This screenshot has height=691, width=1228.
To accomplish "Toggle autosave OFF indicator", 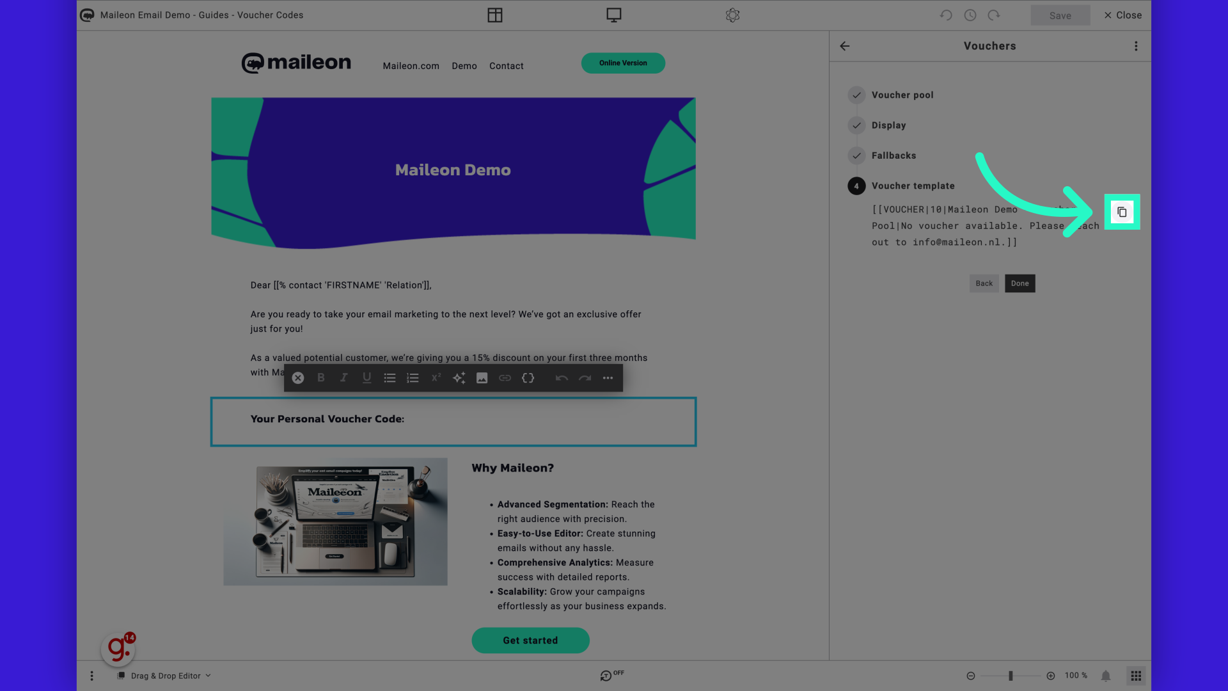I will coord(612,675).
